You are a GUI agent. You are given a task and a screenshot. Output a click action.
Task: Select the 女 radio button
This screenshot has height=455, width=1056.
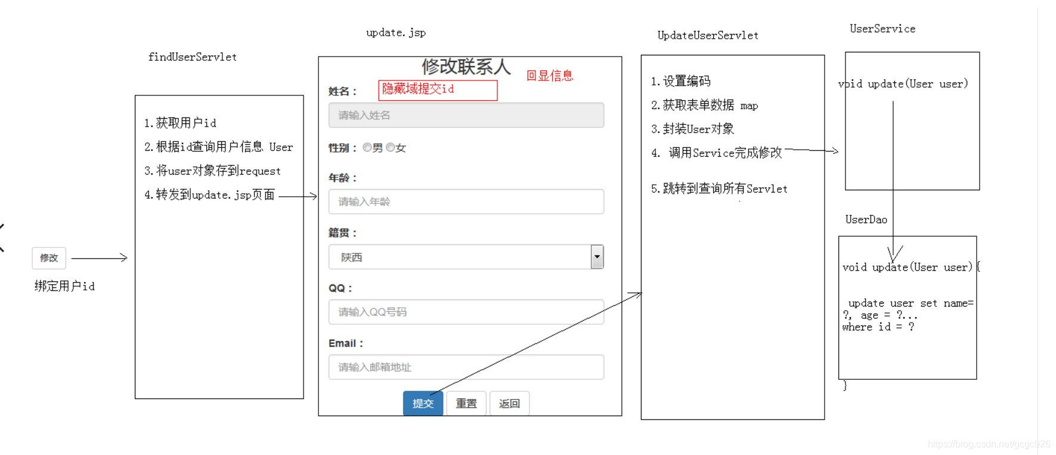391,147
